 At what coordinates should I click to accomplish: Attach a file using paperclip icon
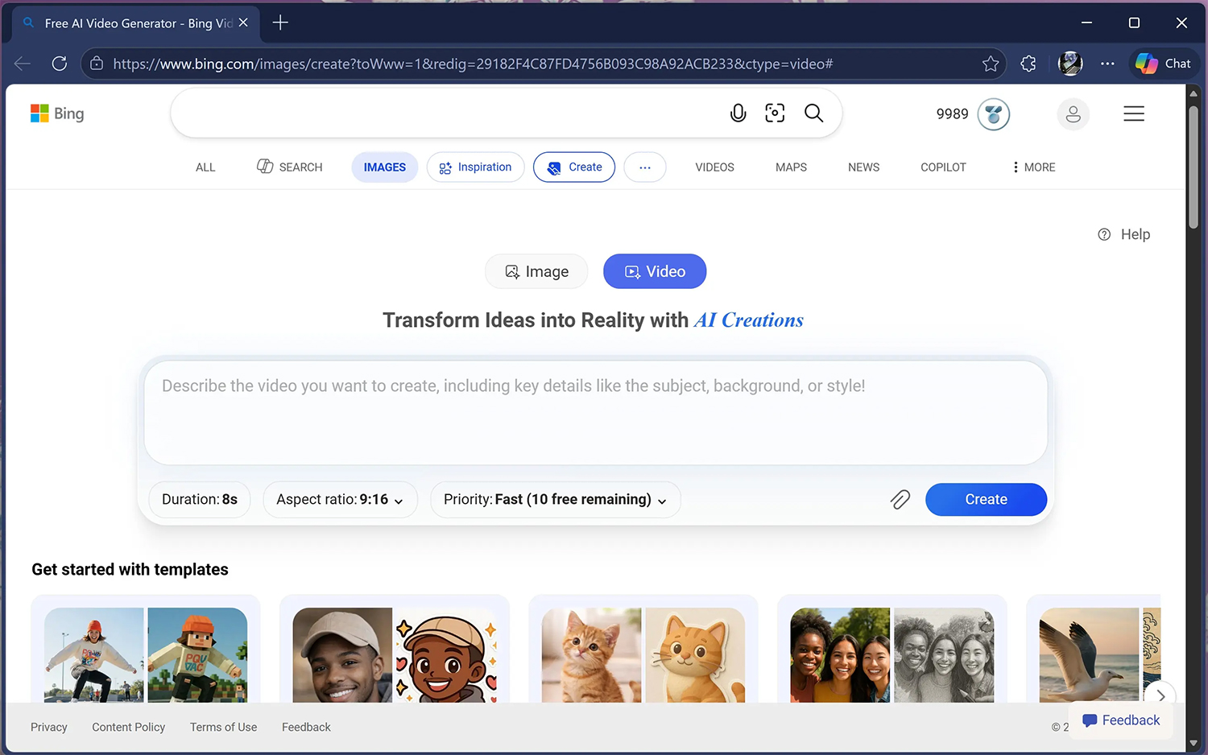tap(900, 500)
